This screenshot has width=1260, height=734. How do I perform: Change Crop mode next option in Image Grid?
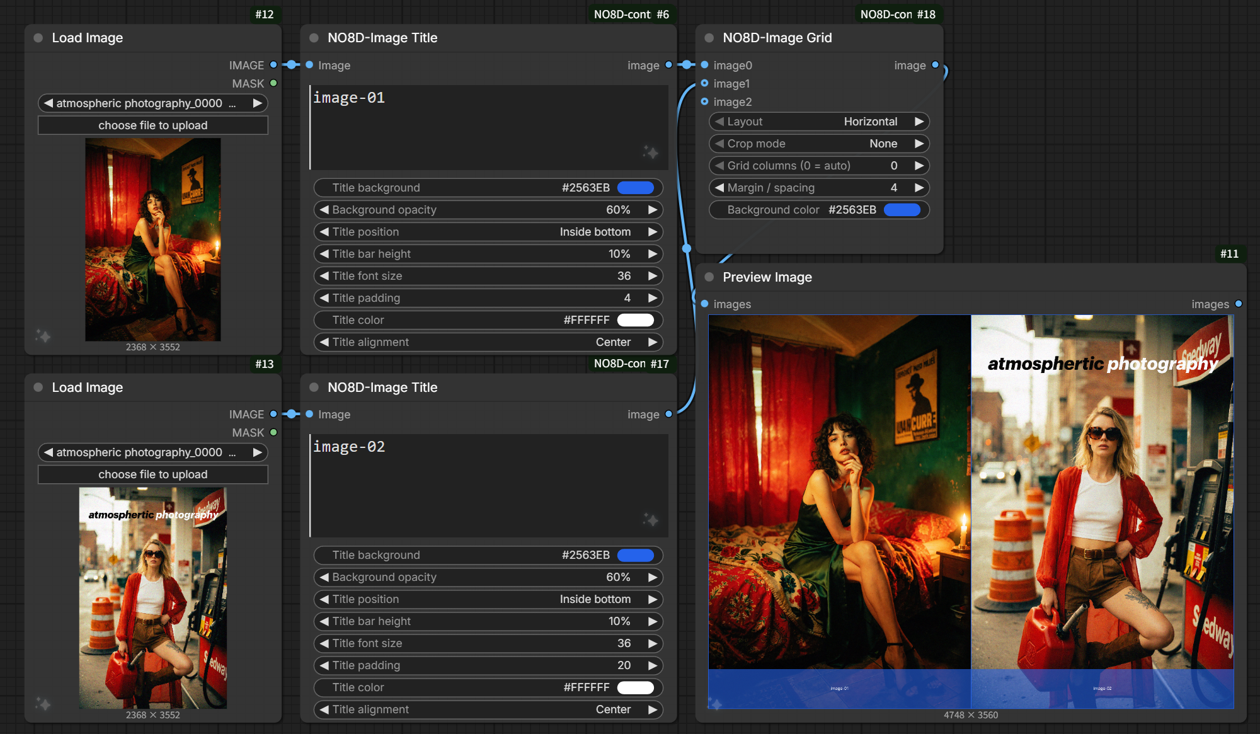click(919, 144)
